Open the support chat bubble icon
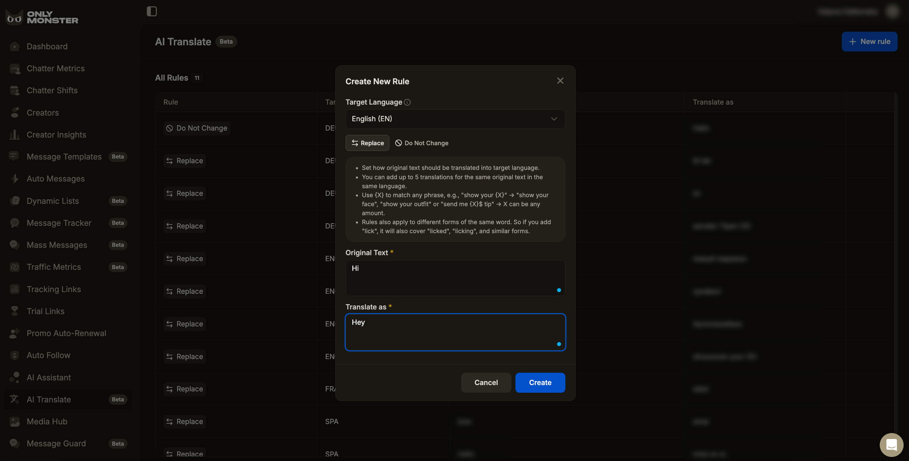 coord(891,445)
